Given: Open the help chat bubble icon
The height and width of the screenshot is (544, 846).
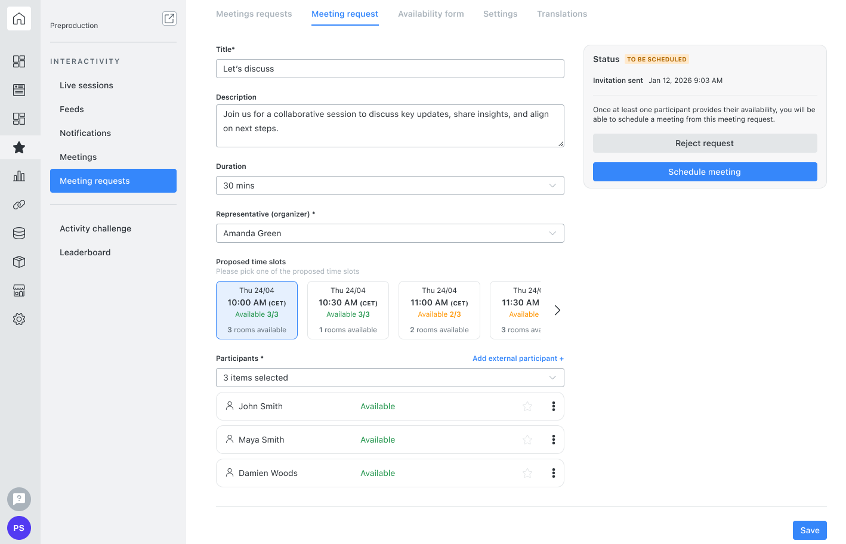Looking at the screenshot, I should point(19,499).
